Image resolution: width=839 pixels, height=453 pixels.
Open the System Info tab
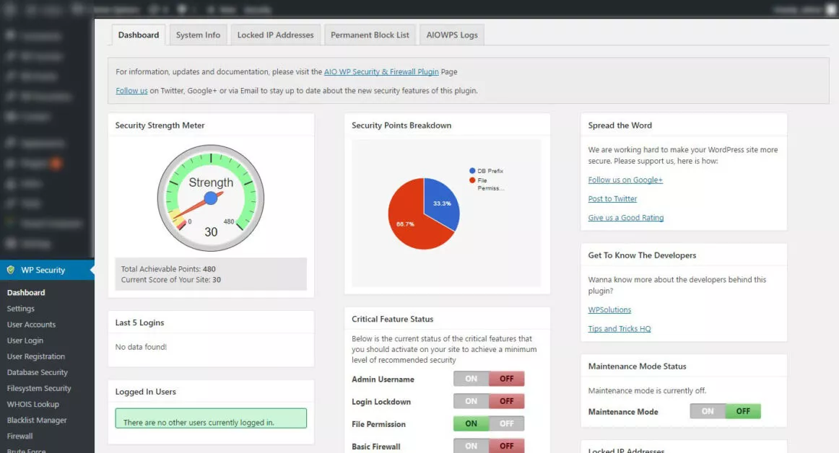click(198, 35)
